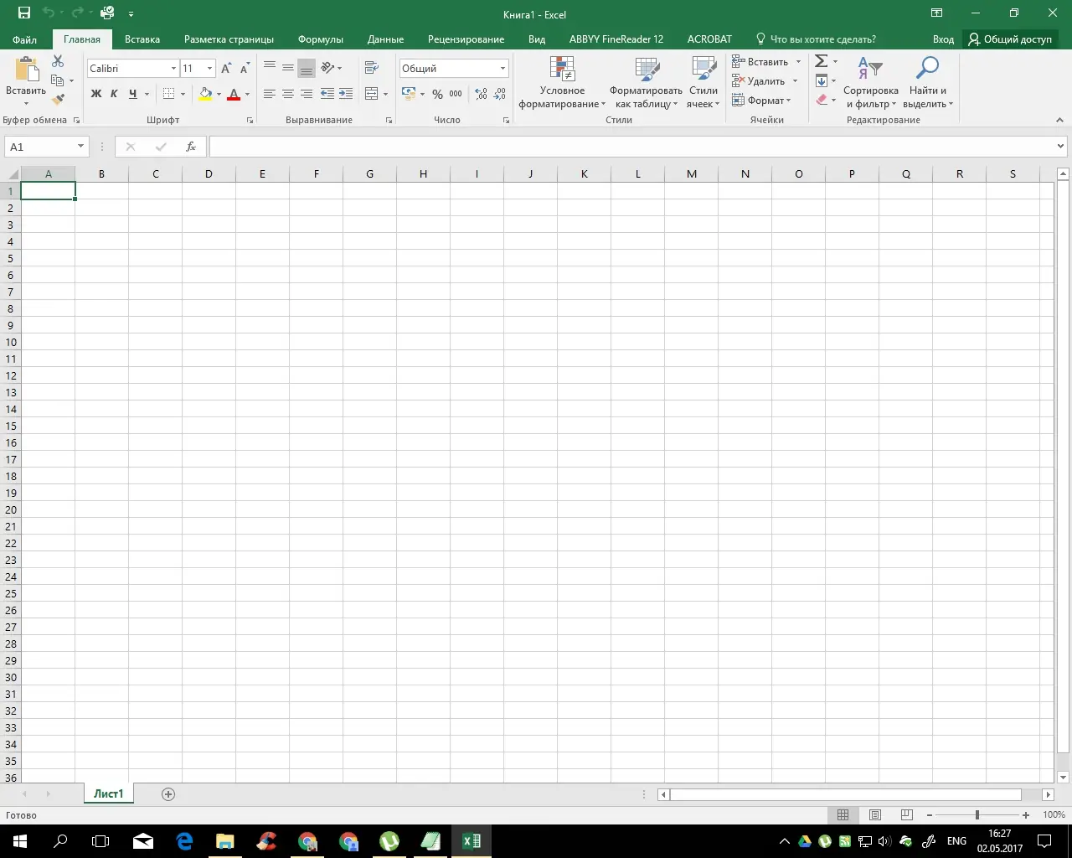Toggle top vertical alignment

[270, 68]
